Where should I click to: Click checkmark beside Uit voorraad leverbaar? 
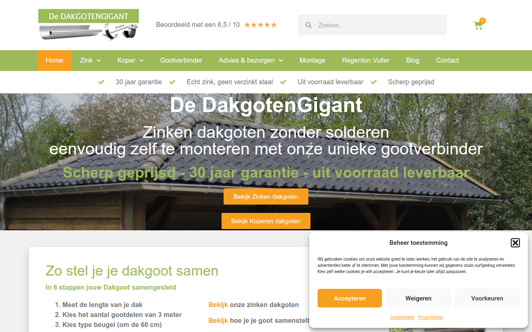pos(283,82)
